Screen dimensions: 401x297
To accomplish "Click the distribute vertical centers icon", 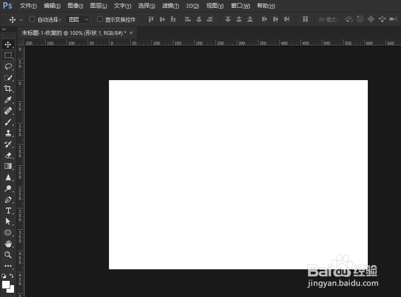I will coord(239,19).
